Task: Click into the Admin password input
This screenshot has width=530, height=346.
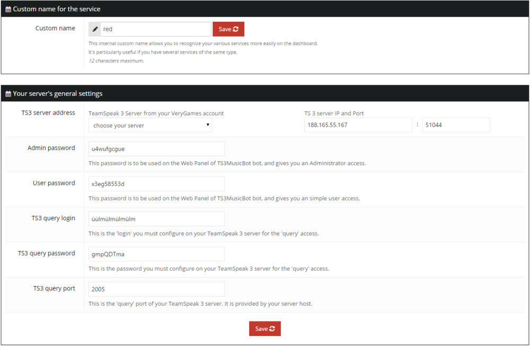Action: coord(156,148)
